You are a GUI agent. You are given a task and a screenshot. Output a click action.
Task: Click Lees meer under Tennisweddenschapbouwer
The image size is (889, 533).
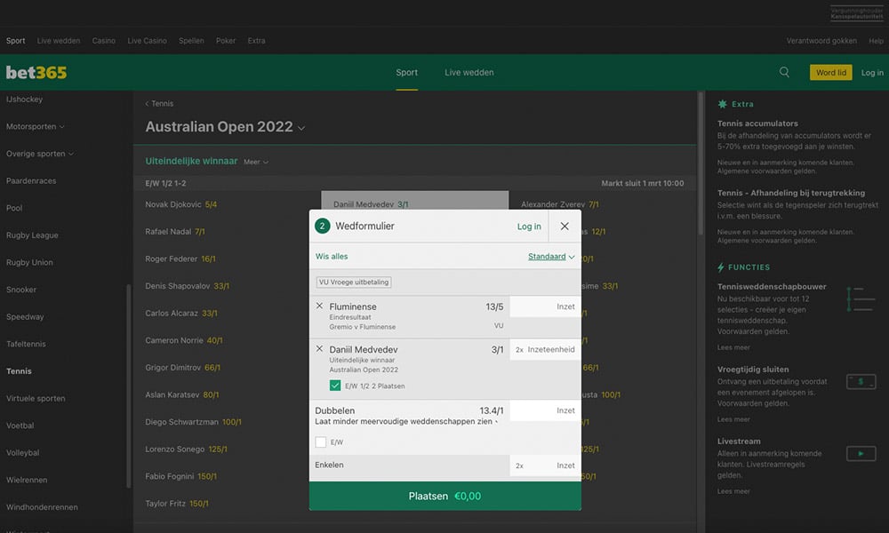[733, 347]
